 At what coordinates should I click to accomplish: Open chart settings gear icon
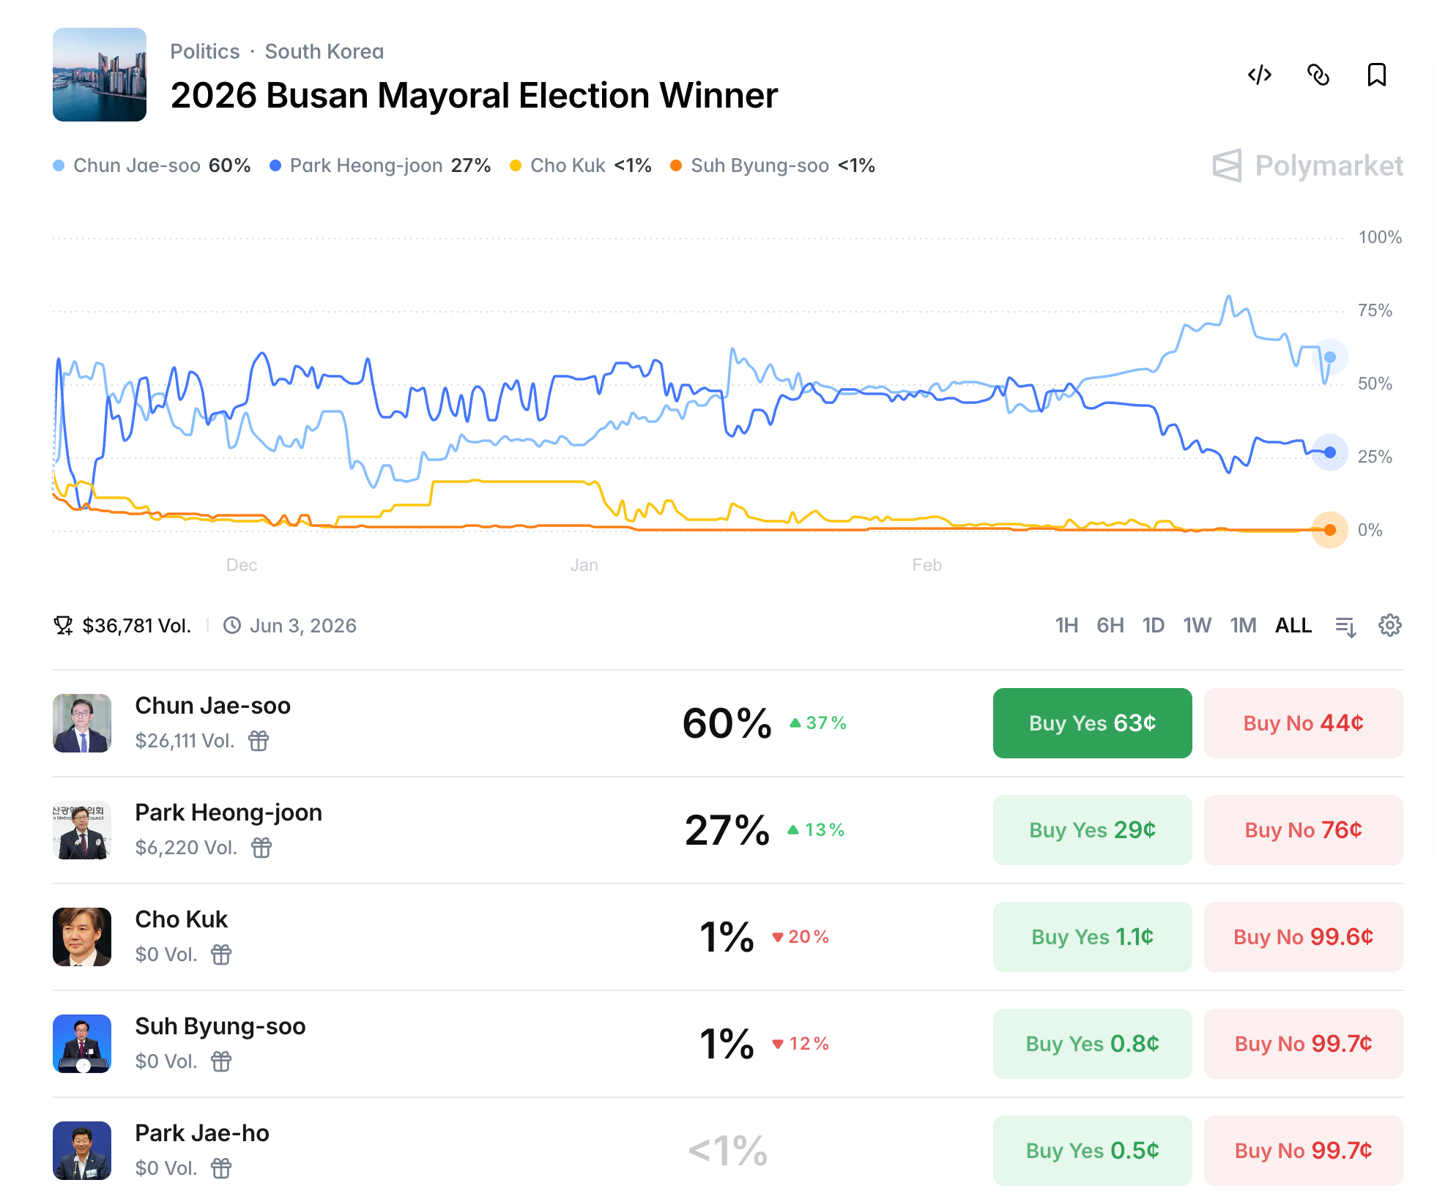[x=1389, y=625]
